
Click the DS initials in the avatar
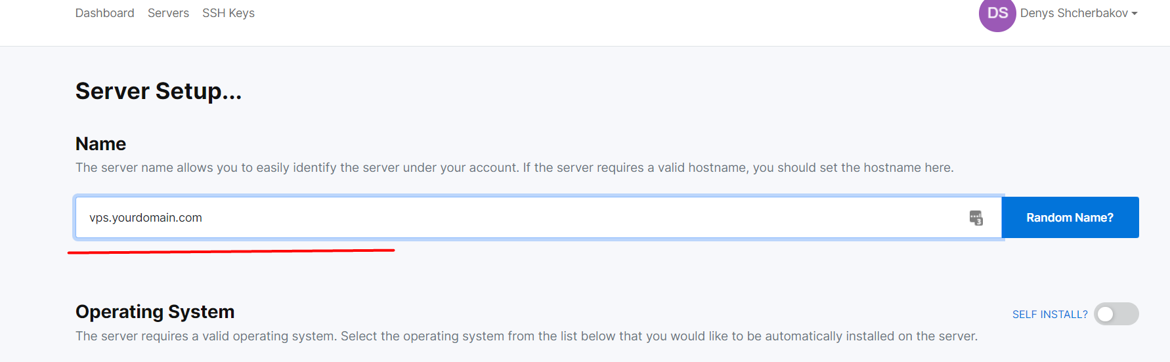coord(997,13)
